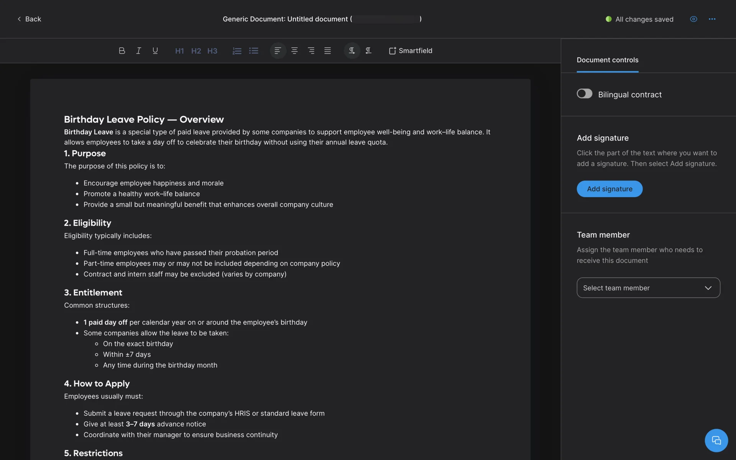Viewport: 736px width, 460px height.
Task: Go Back to previous page
Action: pyautogui.click(x=29, y=19)
